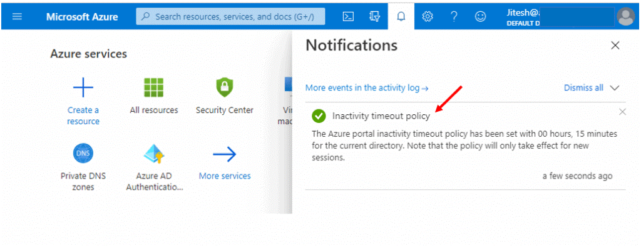Close the Notifications panel

click(x=615, y=46)
